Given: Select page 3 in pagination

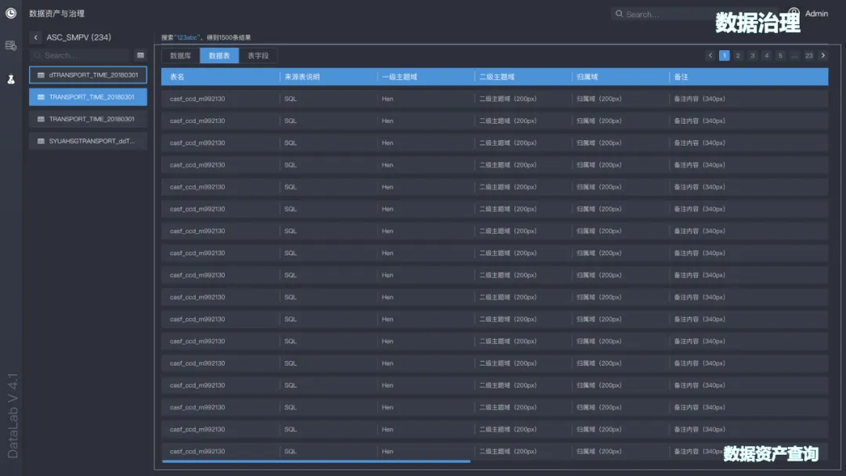Looking at the screenshot, I should (x=752, y=56).
